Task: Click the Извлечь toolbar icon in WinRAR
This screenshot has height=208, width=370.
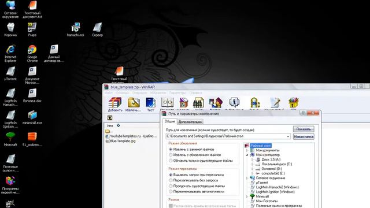Action: (134, 104)
